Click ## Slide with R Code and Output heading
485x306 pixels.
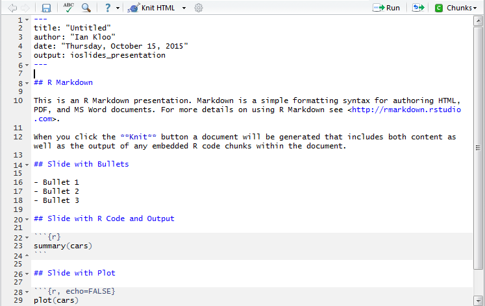[104, 218]
